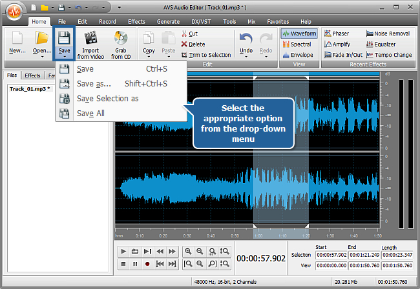Click the Selection Length time field
Screen dimensions: 420x289
coord(397,255)
